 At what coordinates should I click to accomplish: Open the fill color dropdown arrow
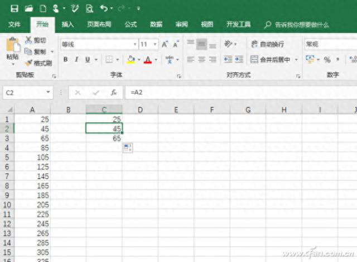pos(139,60)
